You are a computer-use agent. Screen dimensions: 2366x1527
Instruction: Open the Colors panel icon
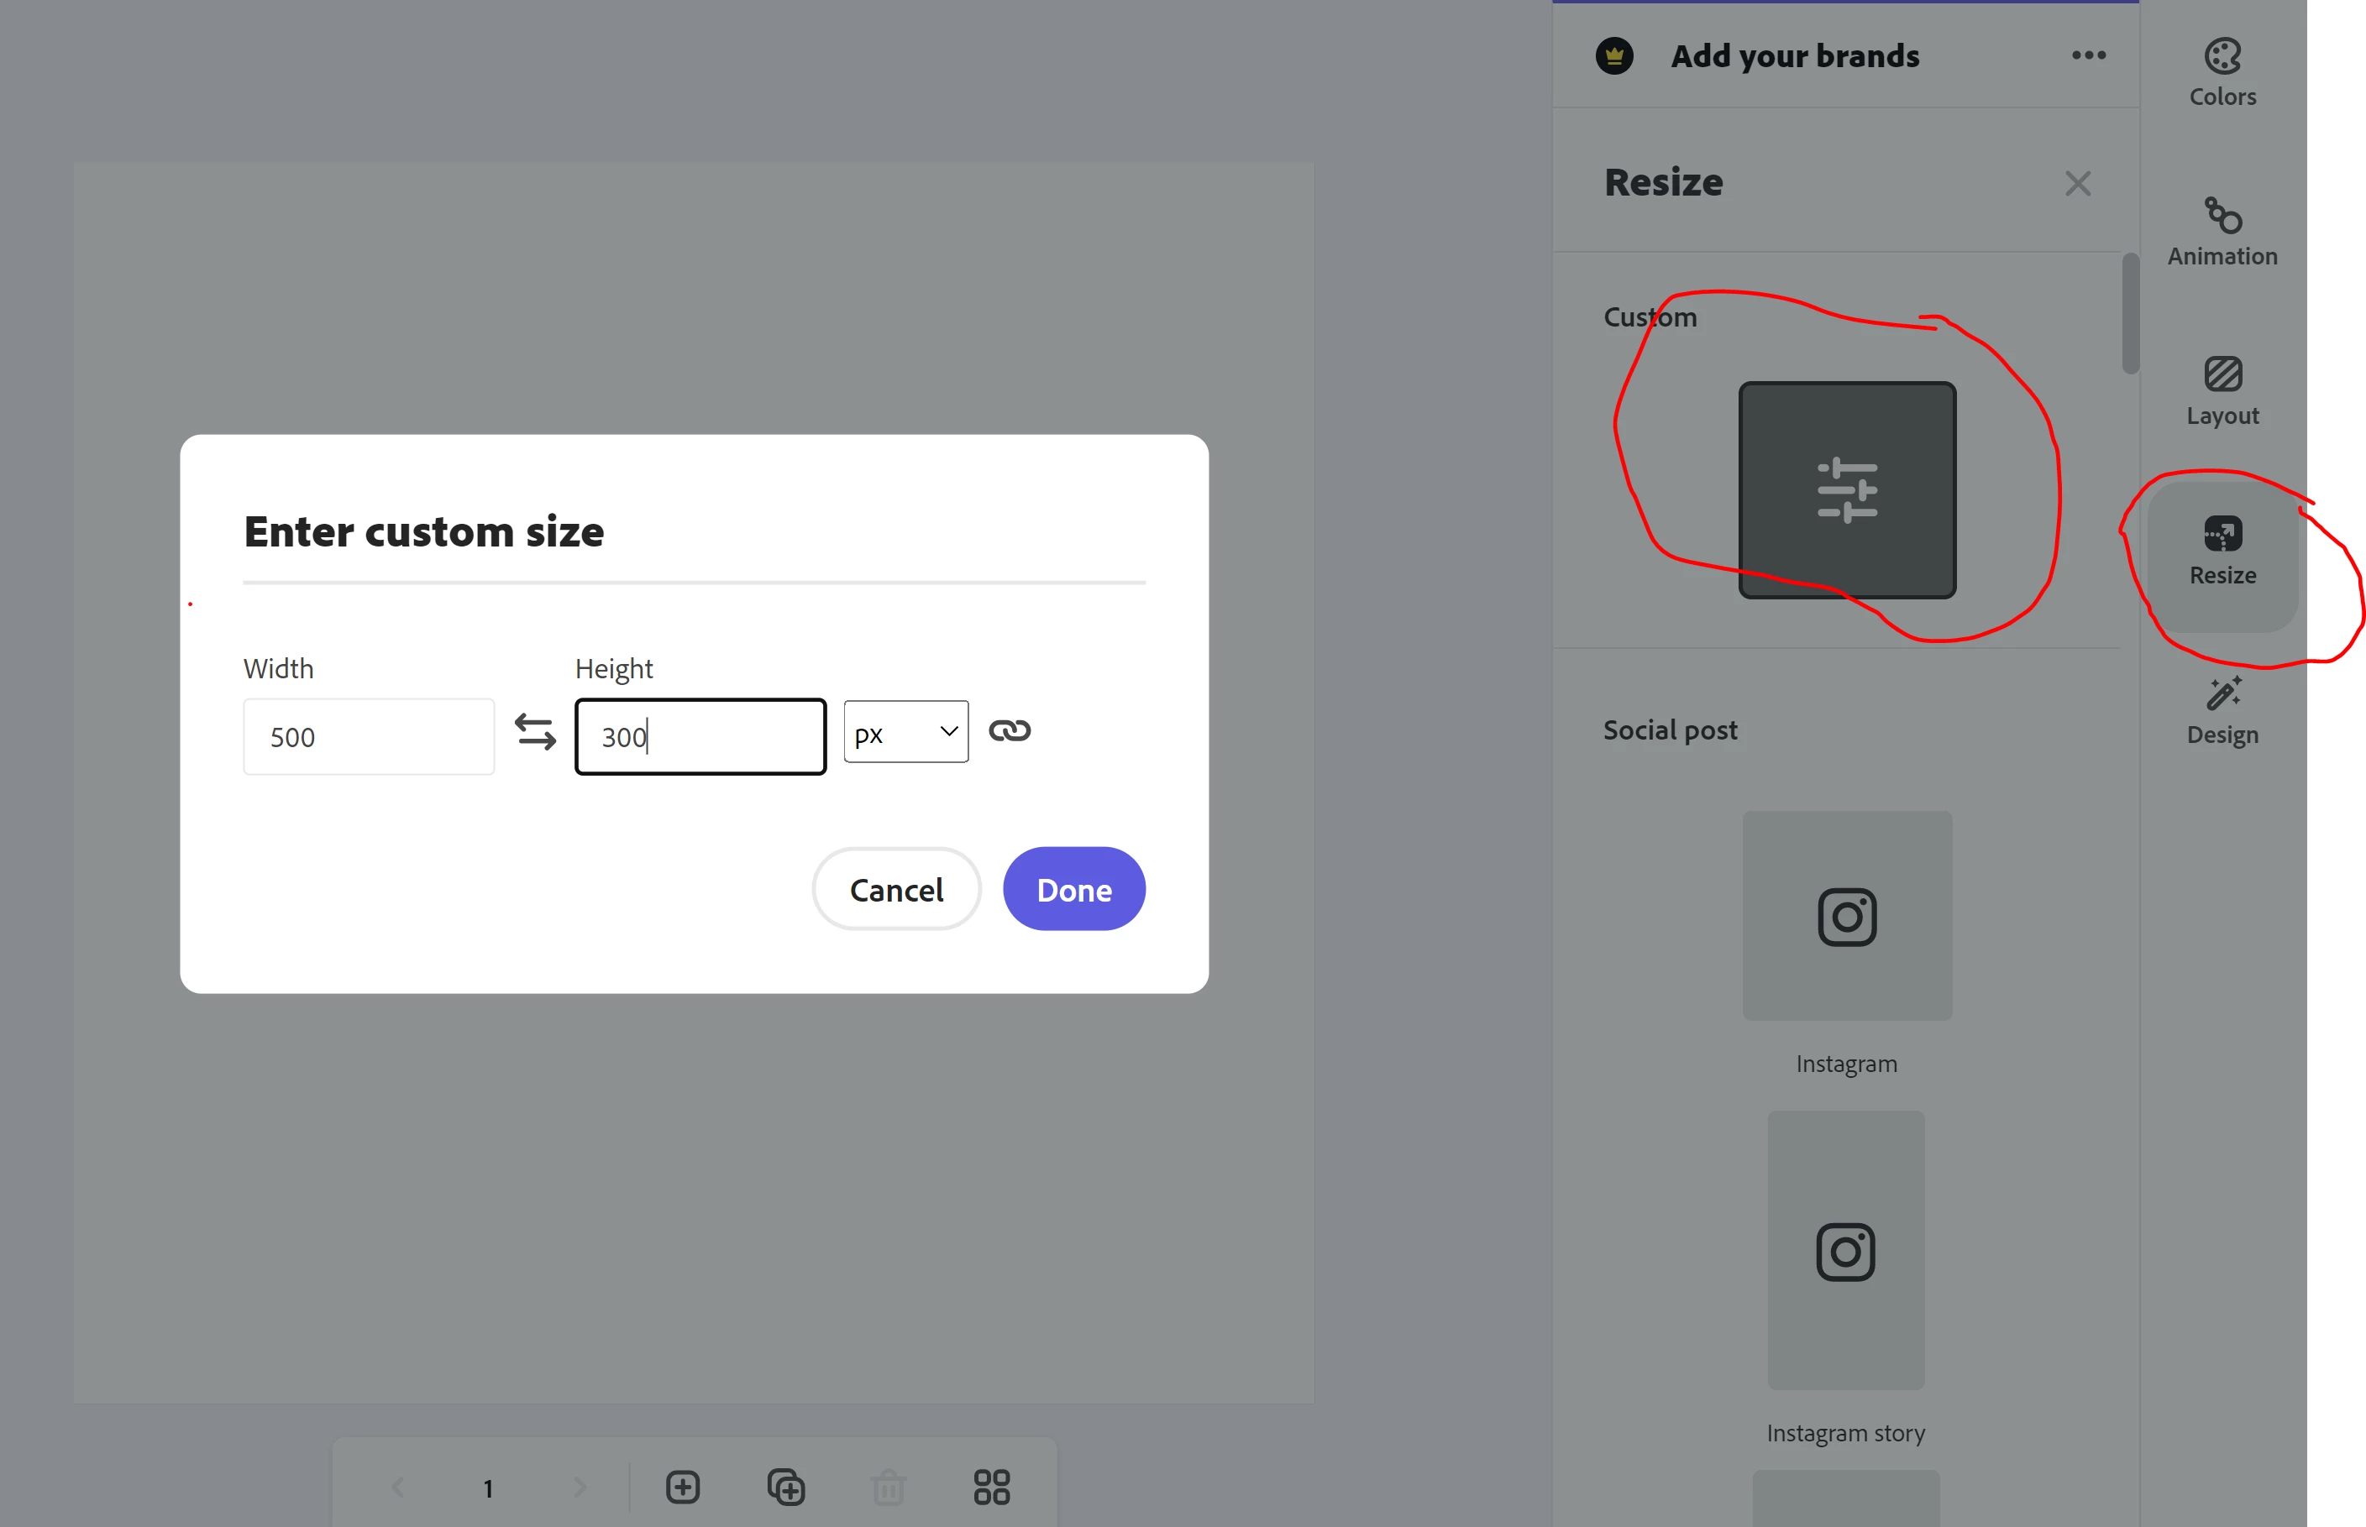pos(2222,58)
